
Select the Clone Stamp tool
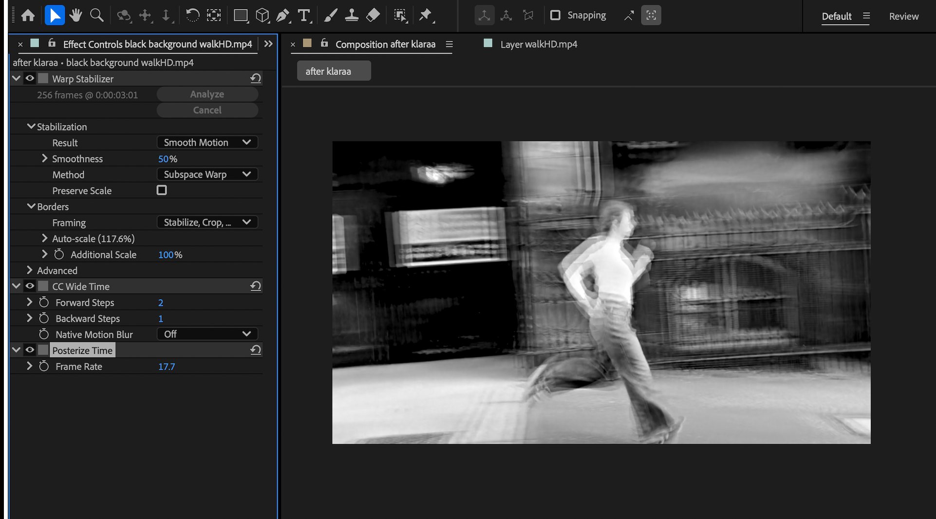click(352, 16)
